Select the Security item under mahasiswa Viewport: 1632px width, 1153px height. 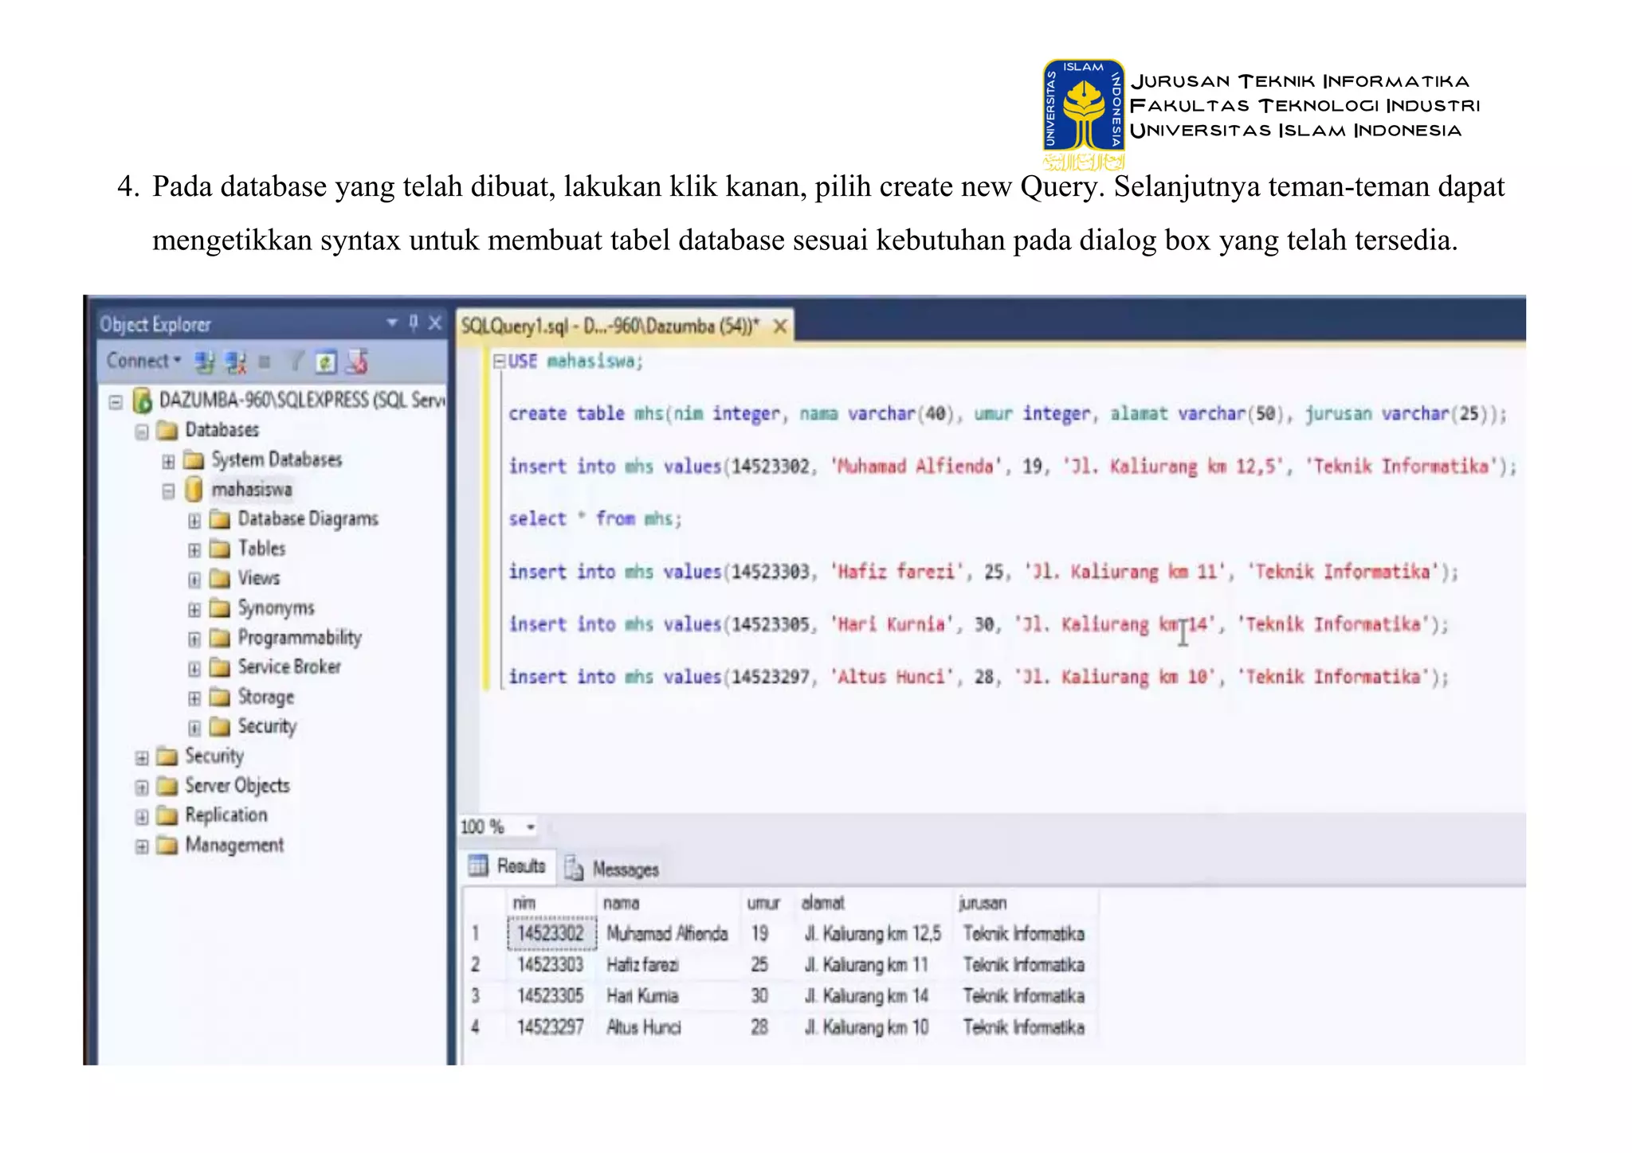coord(267,726)
